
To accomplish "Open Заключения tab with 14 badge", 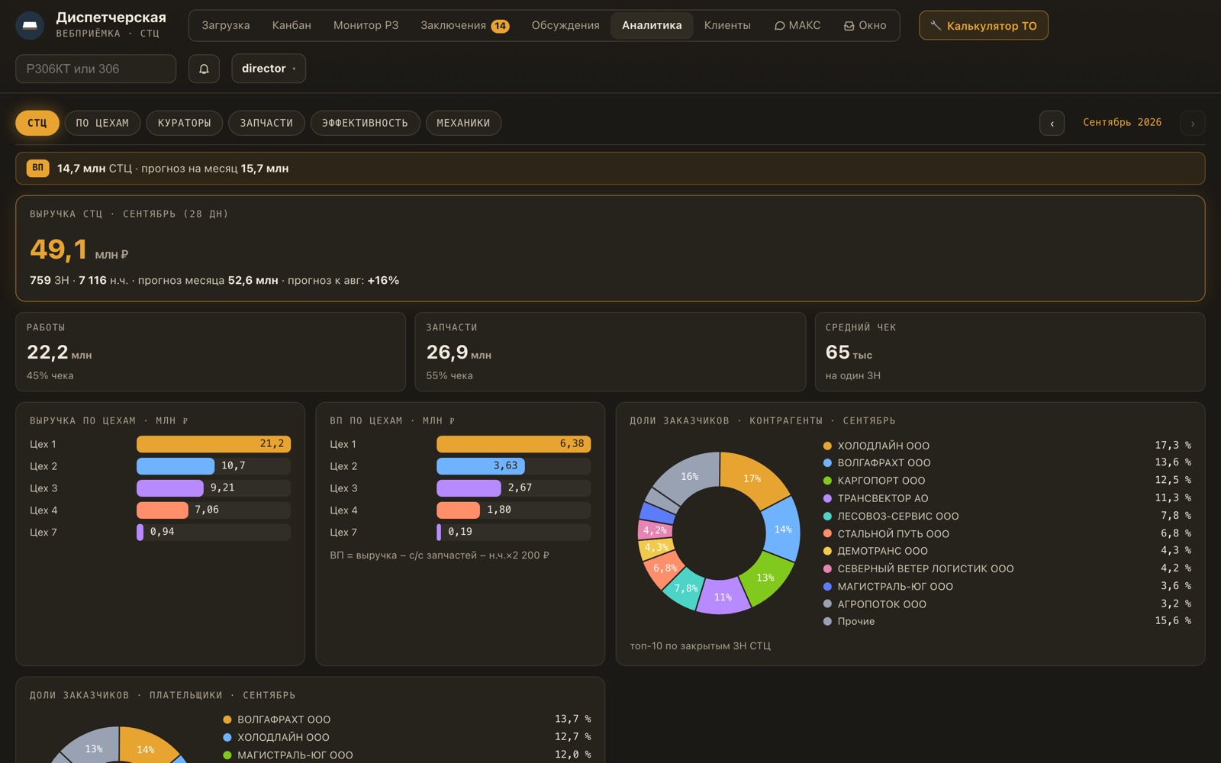I will tap(464, 25).
